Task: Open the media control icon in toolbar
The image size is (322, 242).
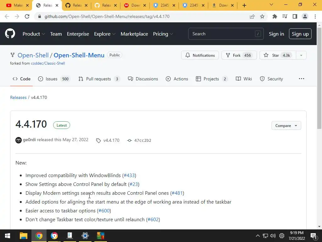Action: (x=285, y=16)
